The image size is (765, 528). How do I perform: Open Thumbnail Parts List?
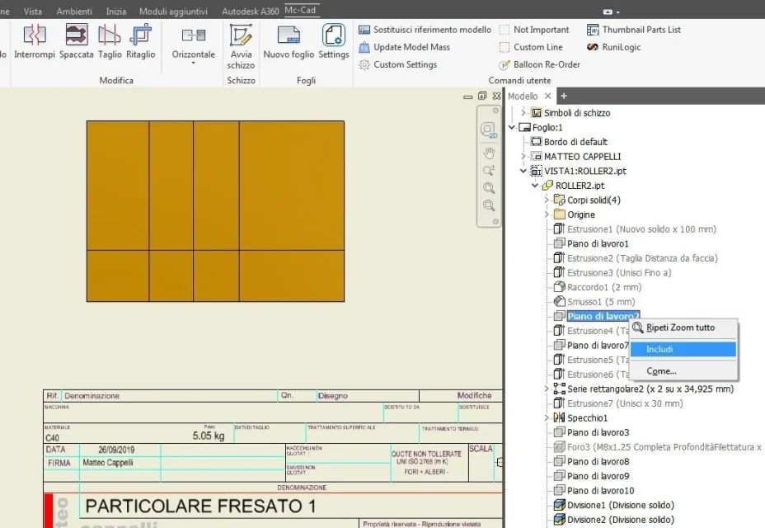634,30
